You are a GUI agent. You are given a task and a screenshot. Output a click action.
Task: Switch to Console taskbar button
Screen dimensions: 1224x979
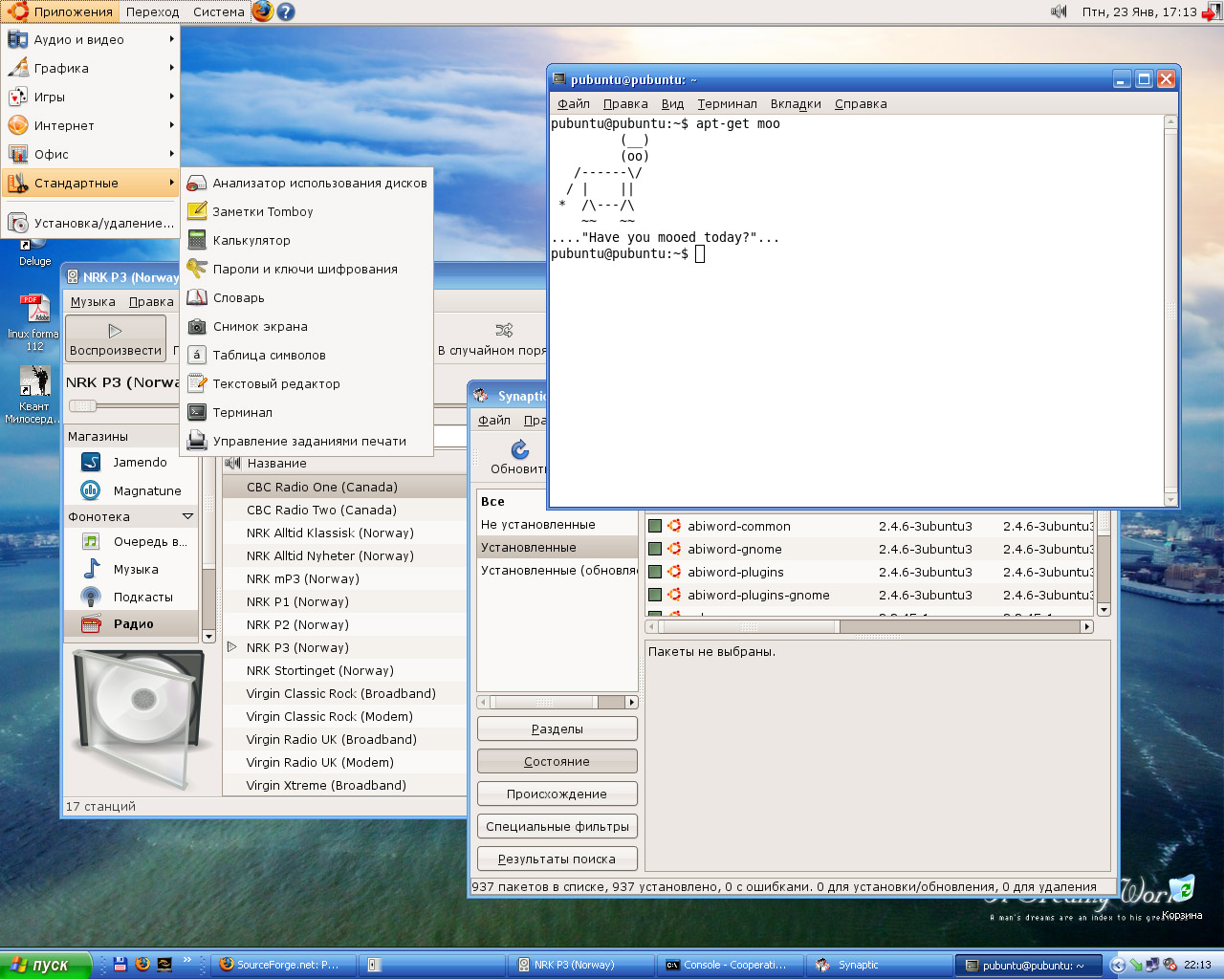(730, 965)
